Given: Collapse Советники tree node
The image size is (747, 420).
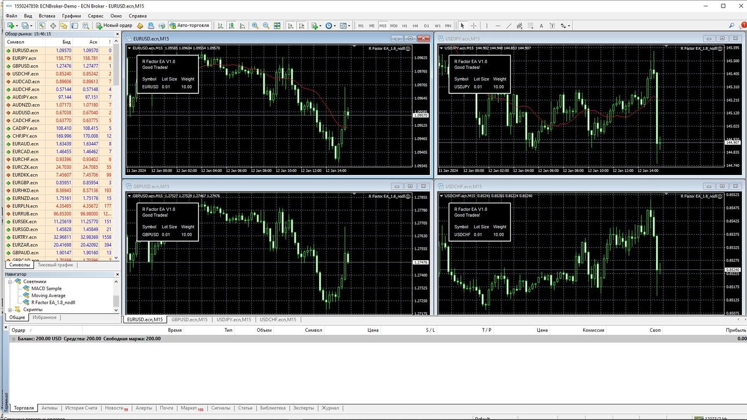Looking at the screenshot, I should click(10, 282).
